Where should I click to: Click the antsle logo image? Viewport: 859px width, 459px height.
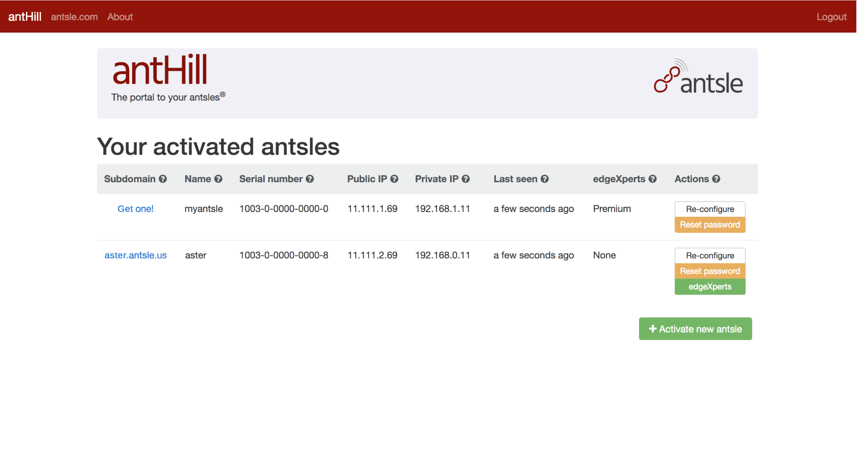click(698, 76)
